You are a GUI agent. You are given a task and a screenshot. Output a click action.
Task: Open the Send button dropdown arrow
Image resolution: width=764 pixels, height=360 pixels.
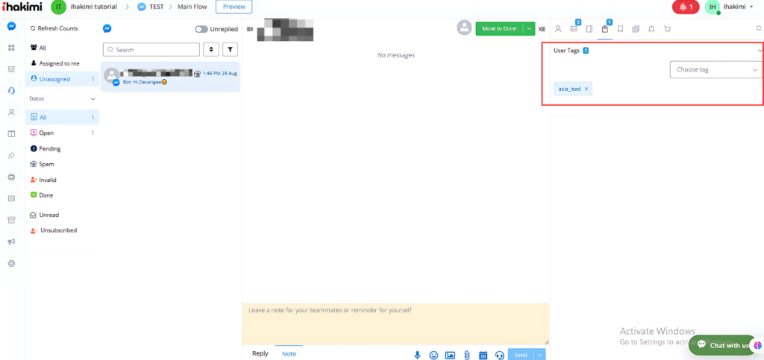pyautogui.click(x=542, y=355)
